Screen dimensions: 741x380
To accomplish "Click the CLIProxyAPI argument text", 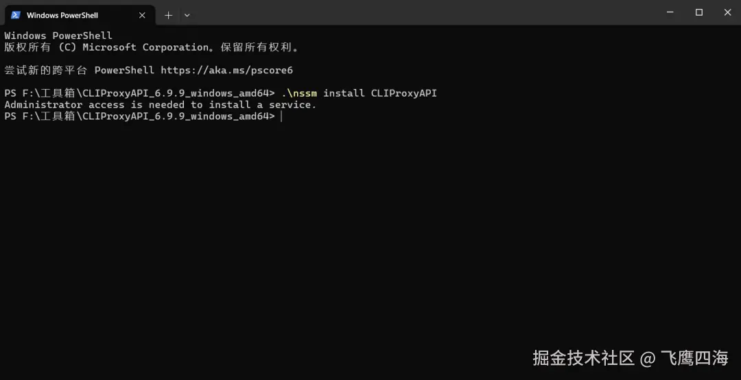I will [404, 93].
